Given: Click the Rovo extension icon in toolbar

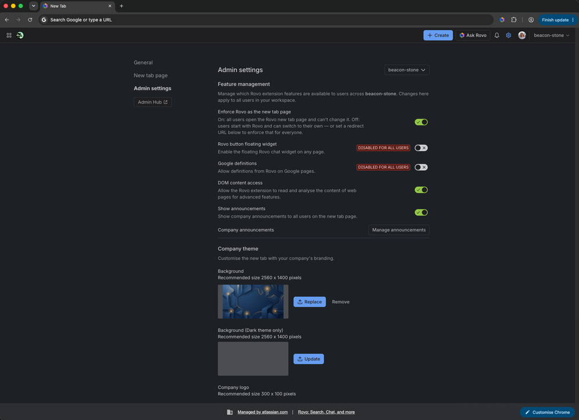Looking at the screenshot, I should (x=502, y=20).
